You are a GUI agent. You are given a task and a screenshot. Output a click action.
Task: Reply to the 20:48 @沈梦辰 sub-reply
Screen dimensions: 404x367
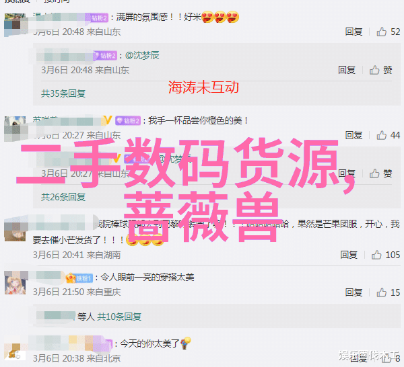point(347,70)
